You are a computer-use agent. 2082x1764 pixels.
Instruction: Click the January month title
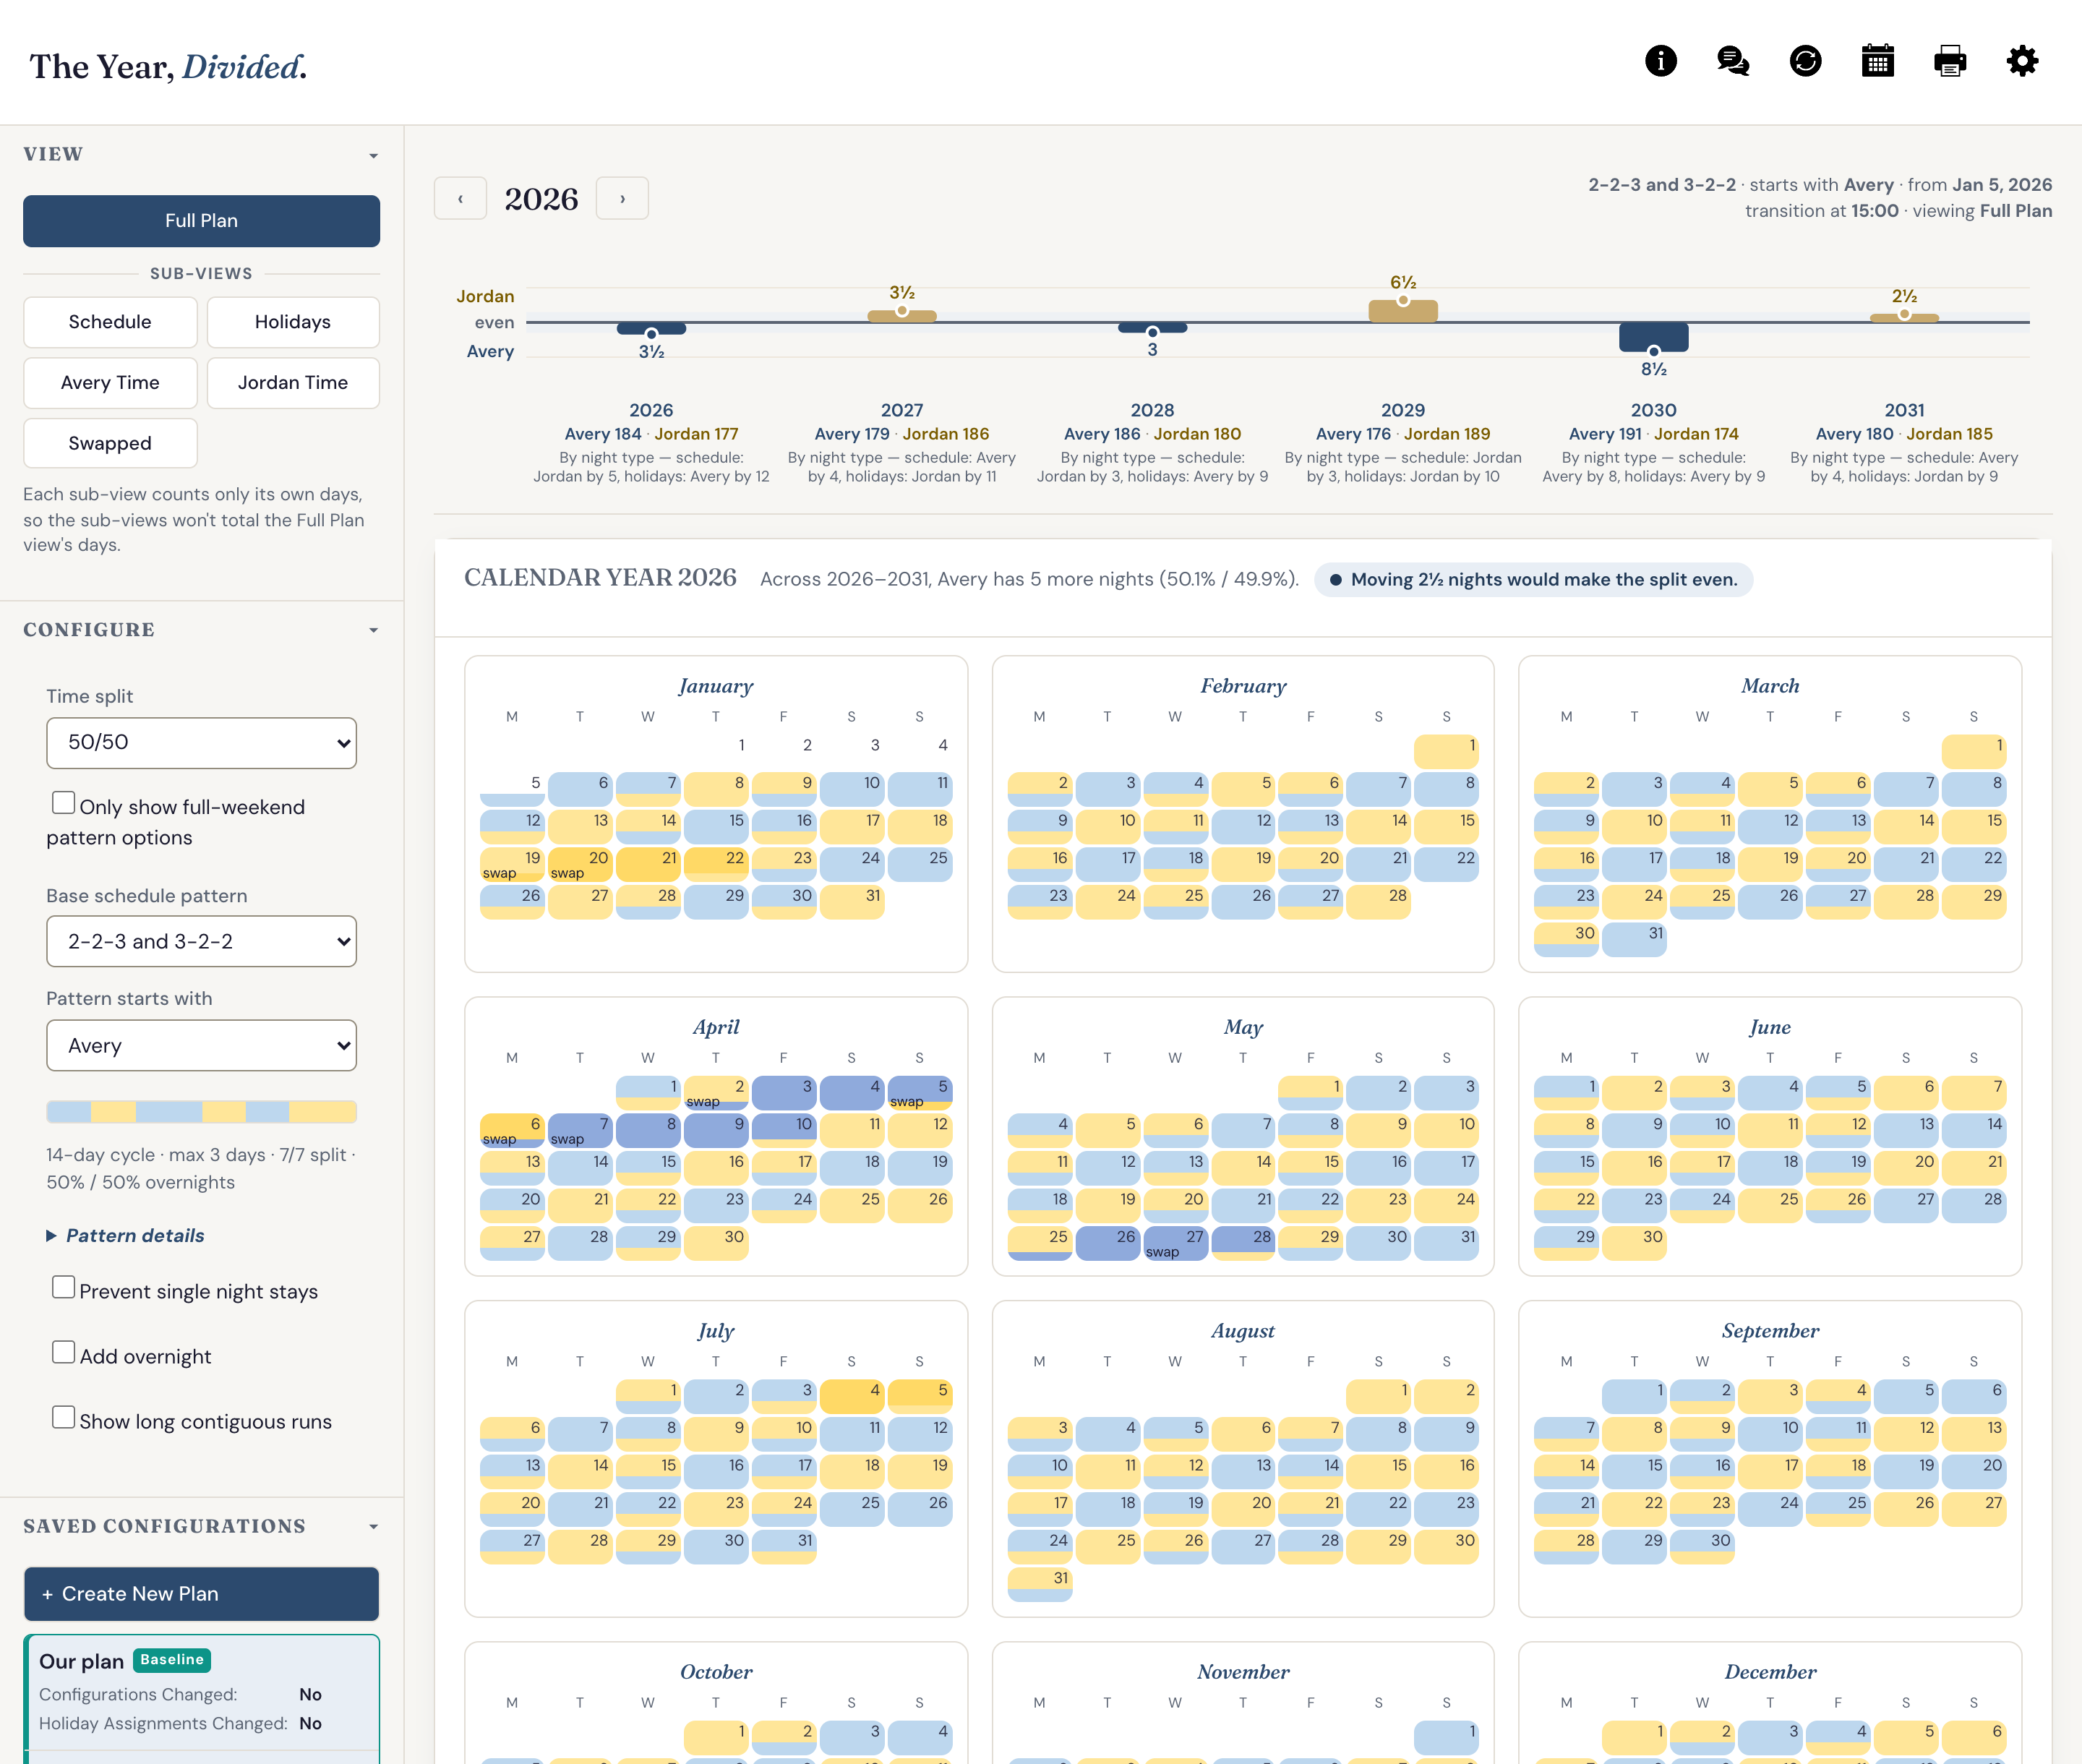(716, 686)
